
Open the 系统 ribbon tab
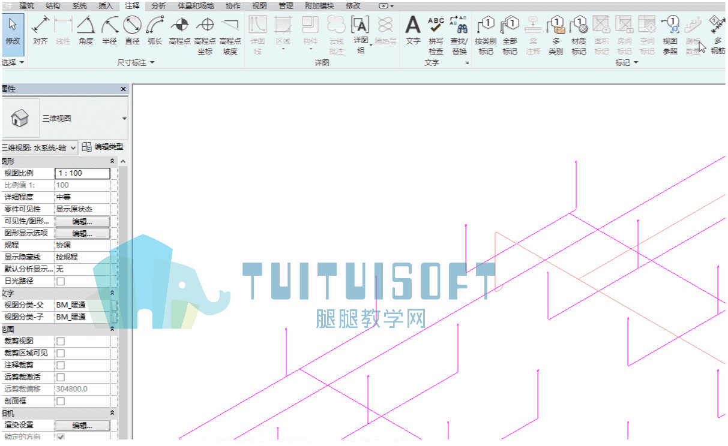click(79, 5)
